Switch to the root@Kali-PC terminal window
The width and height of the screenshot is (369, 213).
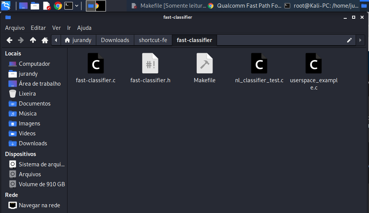321,6
